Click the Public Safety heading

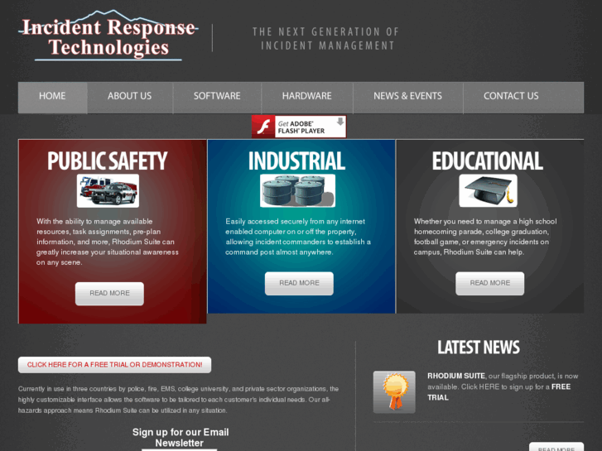click(108, 161)
